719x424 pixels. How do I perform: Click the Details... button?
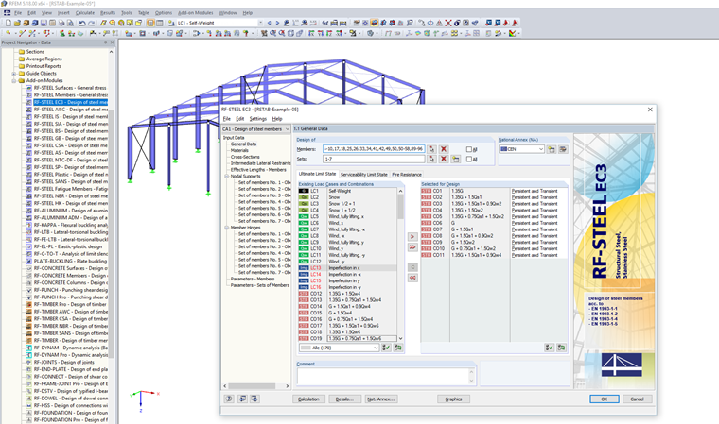click(344, 399)
